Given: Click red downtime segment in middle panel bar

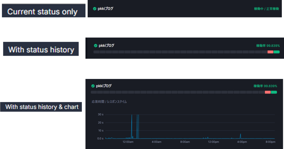Looking at the screenshot, I should click(x=270, y=52).
